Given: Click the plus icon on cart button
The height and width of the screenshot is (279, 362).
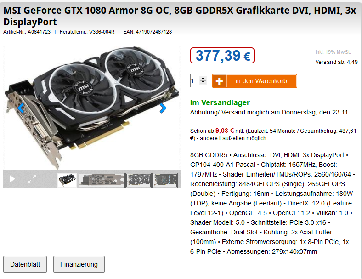Looking at the screenshot, I should 219,81.
